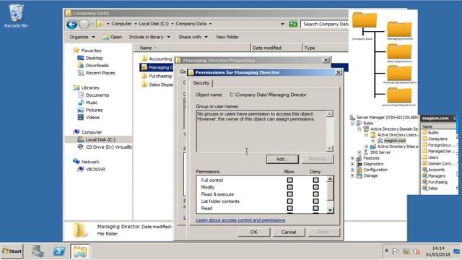Sort files by the Name column header
The width and height of the screenshot is (462, 260).
(x=192, y=48)
